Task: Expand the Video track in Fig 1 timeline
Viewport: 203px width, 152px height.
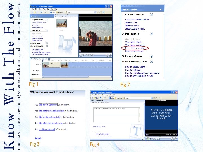Action: point(40,64)
